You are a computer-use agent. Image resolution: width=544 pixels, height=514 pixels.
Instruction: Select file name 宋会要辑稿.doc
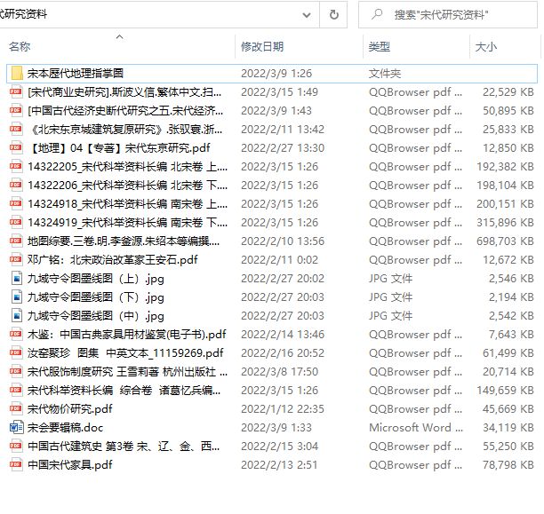pyautogui.click(x=65, y=428)
